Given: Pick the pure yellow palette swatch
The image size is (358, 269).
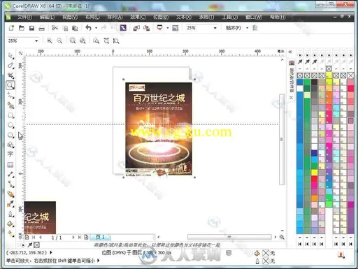Looking at the screenshot, I should click(315, 173).
